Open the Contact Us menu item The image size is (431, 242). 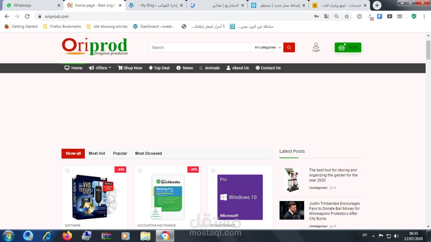[268, 68]
